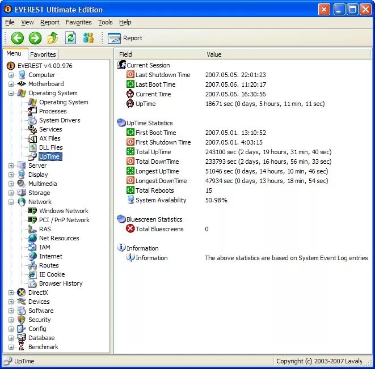This screenshot has width=375, height=369.
Task: Open the File menu
Action: 10,22
